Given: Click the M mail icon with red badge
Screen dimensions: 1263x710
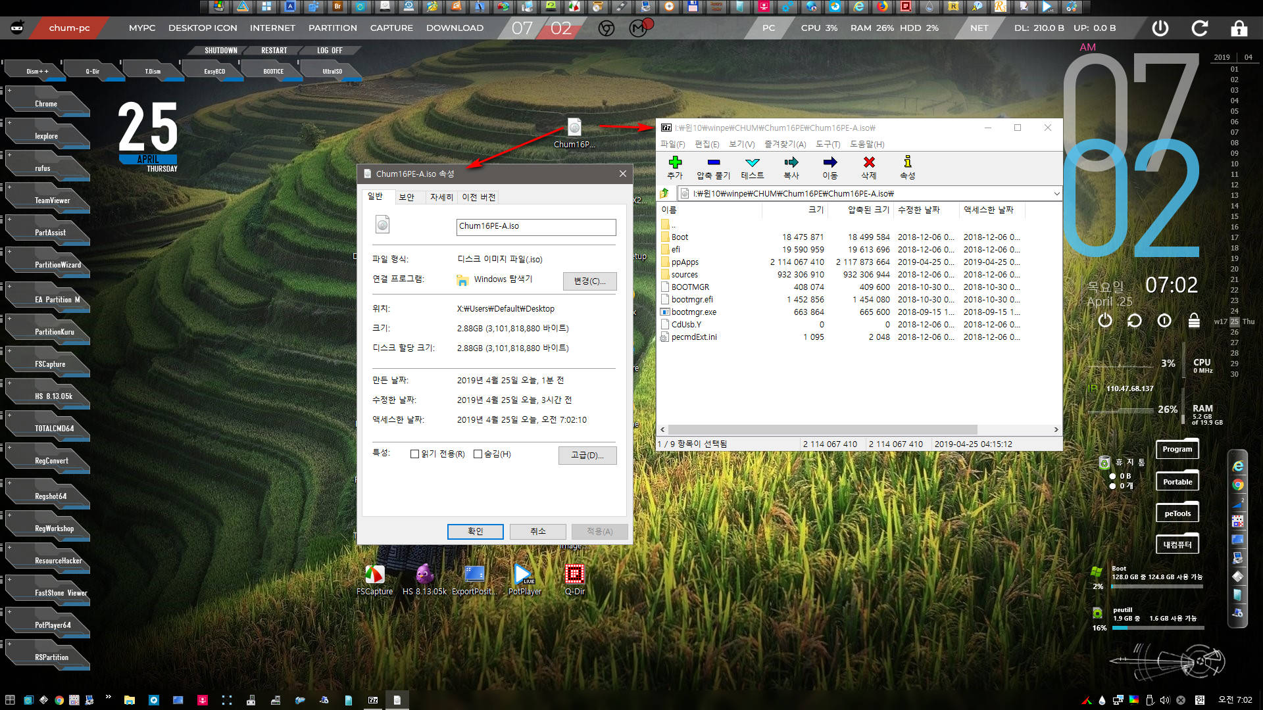Looking at the screenshot, I should [x=639, y=28].
